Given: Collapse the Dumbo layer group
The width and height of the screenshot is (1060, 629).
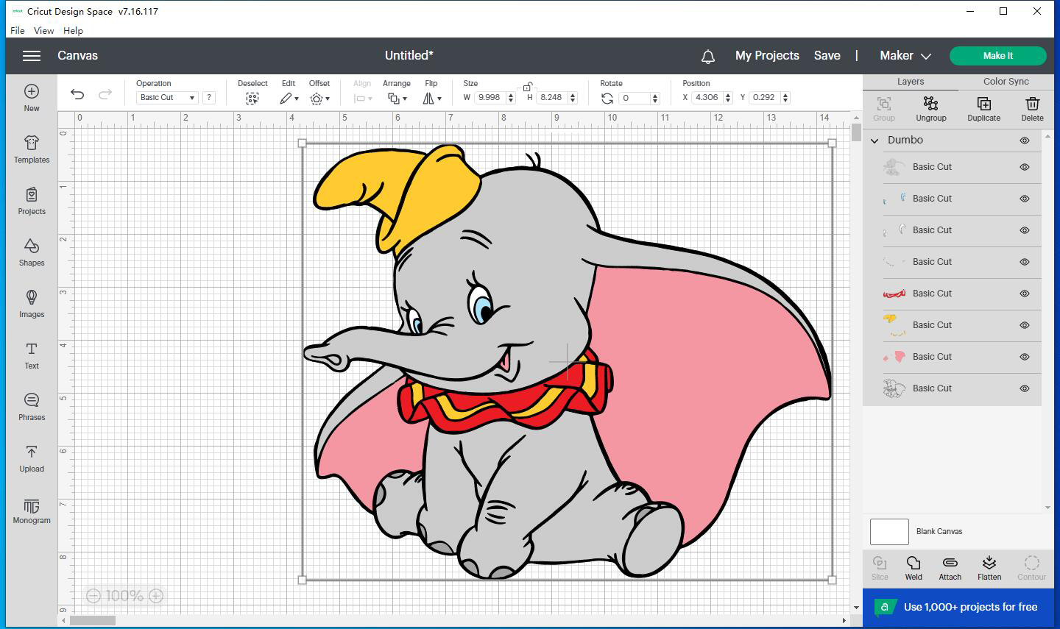Looking at the screenshot, I should (875, 141).
